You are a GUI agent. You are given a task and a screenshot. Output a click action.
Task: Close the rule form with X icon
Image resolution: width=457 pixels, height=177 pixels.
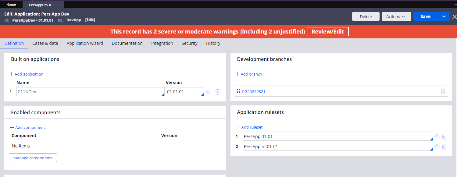coord(454,17)
